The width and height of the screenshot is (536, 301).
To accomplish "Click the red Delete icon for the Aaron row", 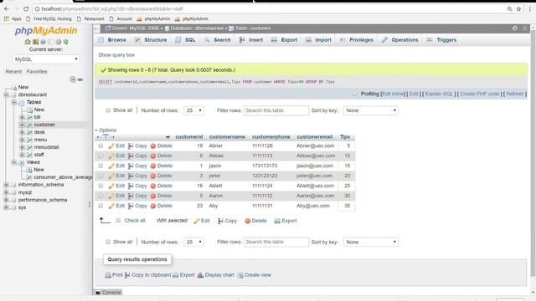I will [x=153, y=196].
